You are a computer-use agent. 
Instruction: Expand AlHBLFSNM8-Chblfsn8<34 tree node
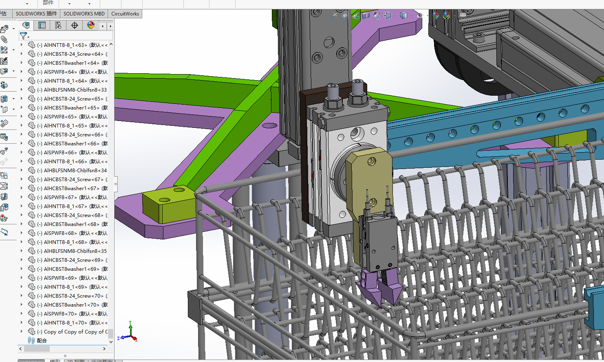(x=22, y=170)
